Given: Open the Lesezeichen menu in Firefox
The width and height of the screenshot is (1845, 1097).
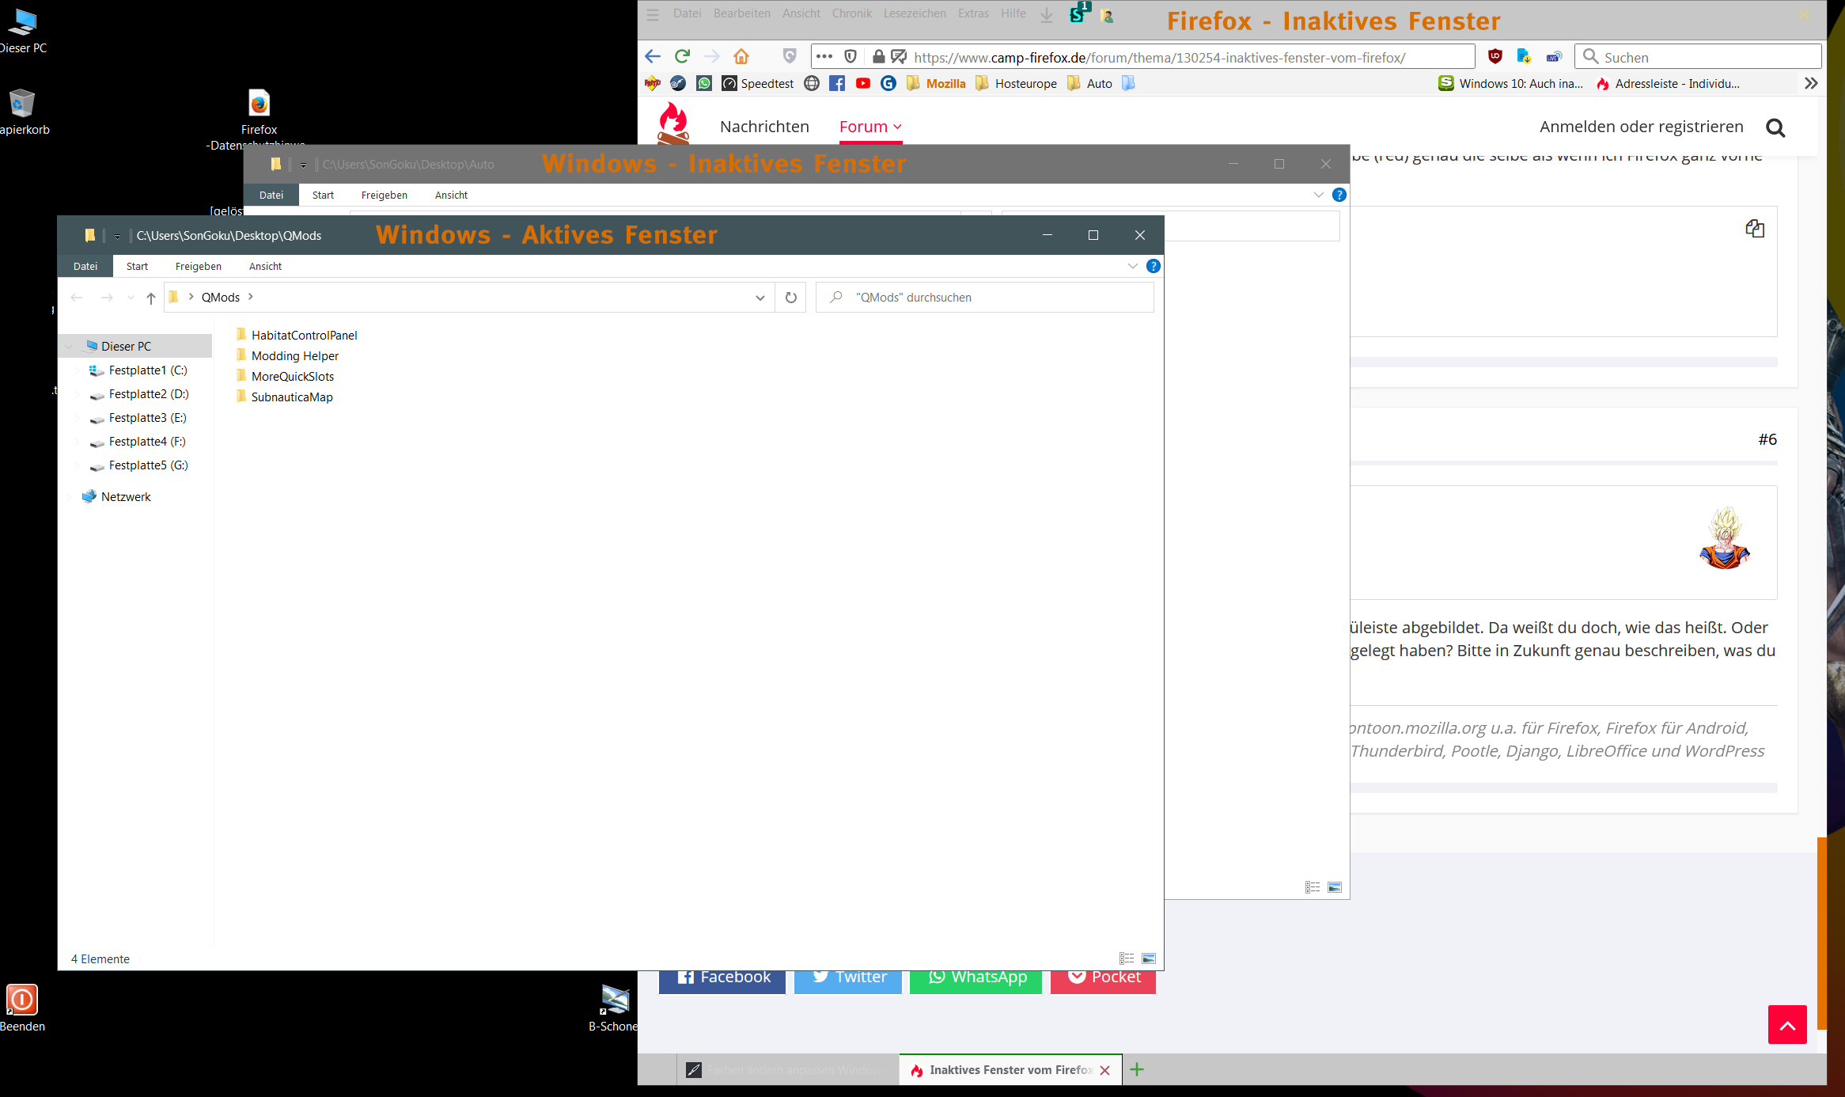Looking at the screenshot, I should click(x=915, y=13).
